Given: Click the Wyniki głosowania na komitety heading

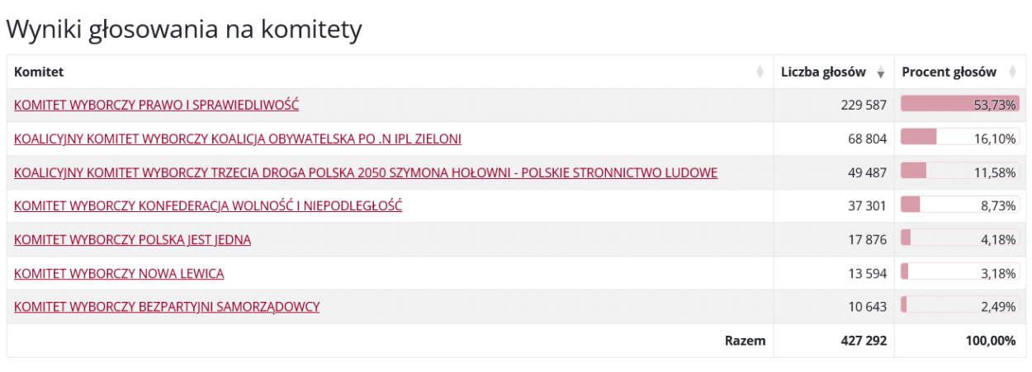Looking at the screenshot, I should [184, 30].
